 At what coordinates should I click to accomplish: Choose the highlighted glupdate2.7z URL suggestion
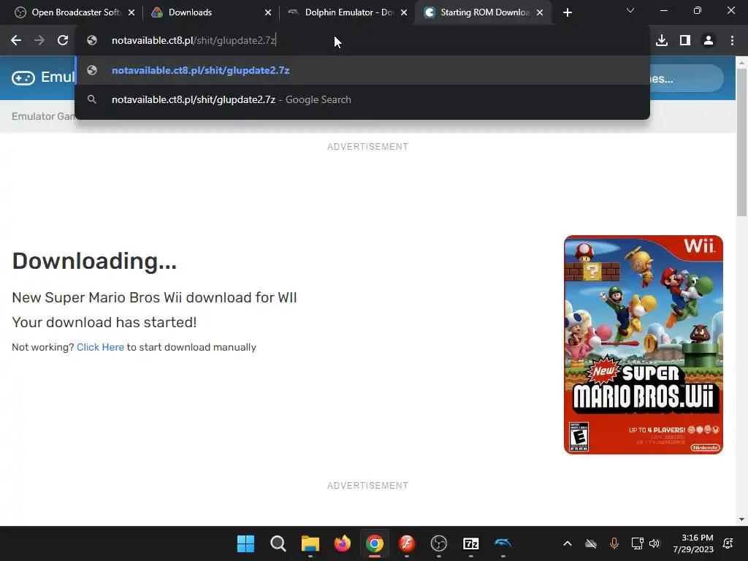coord(362,71)
